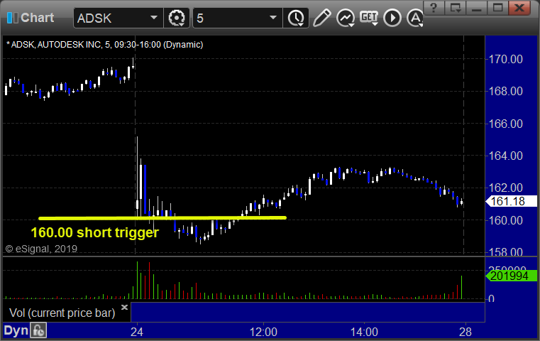Click the GET tools icon

click(x=369, y=18)
